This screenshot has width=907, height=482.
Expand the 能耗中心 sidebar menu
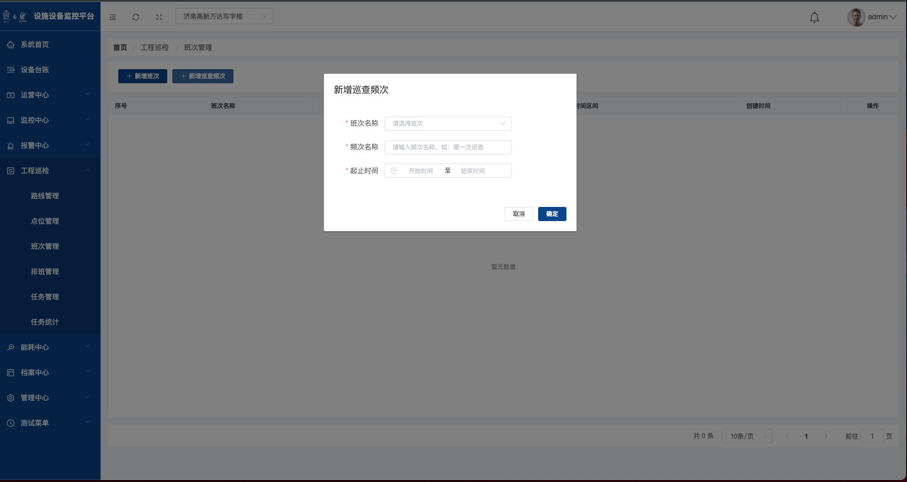[50, 347]
